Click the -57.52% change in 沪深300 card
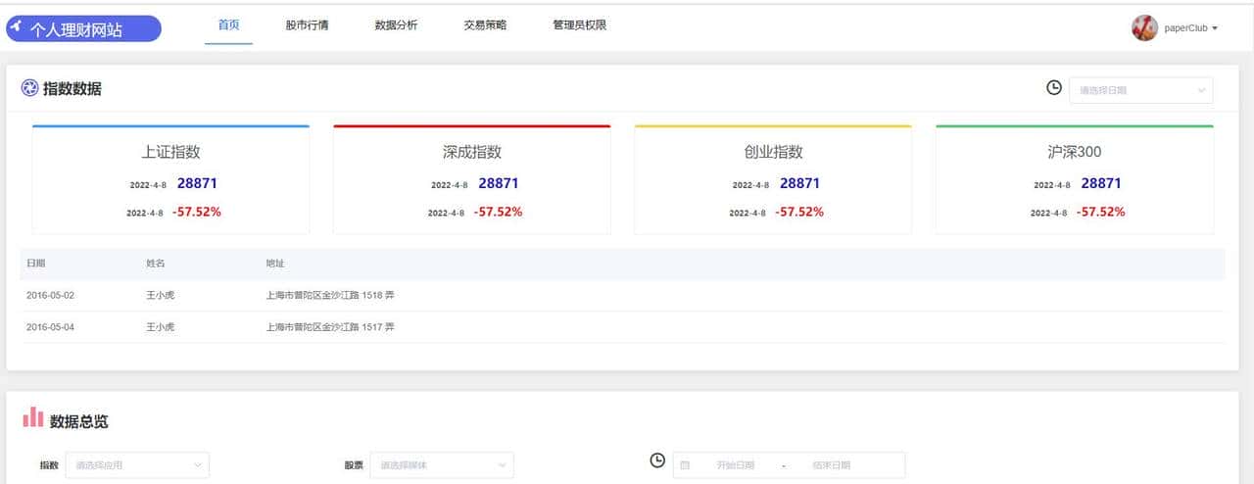Viewport: 1254px width, 484px height. (1100, 212)
